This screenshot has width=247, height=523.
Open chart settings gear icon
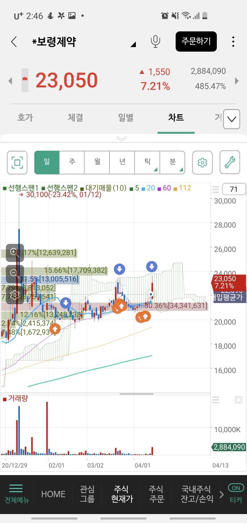(x=202, y=162)
